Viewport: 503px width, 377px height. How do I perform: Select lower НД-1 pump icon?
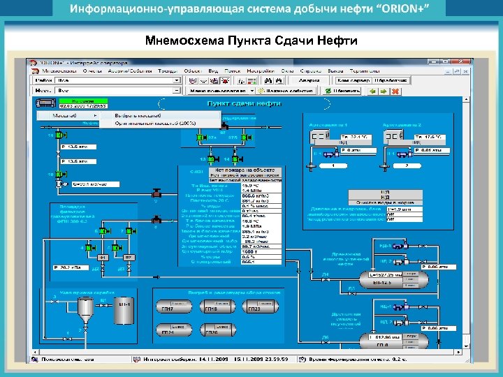[401, 306]
